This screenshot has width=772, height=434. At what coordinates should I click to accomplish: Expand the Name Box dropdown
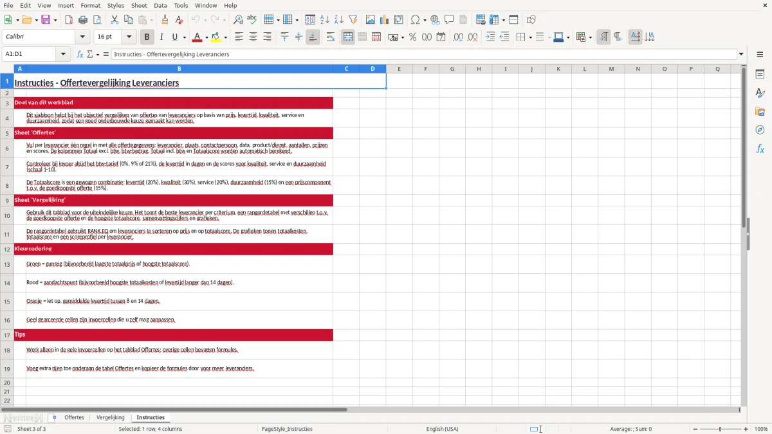click(x=64, y=54)
